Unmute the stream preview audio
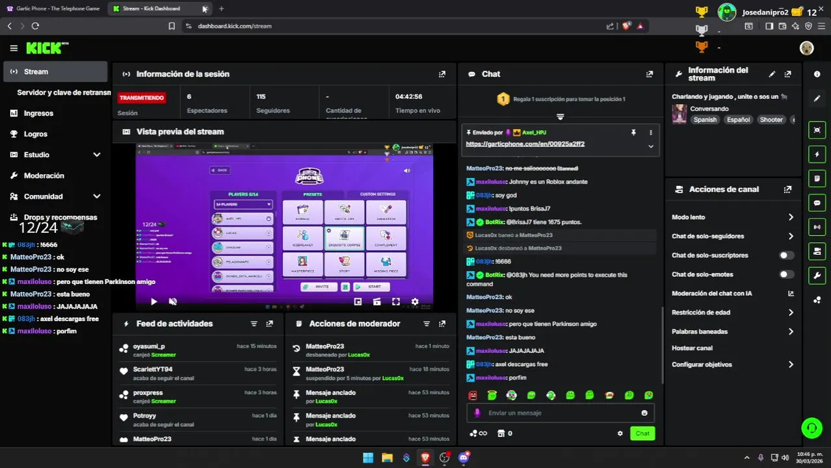The width and height of the screenshot is (831, 468). (173, 302)
